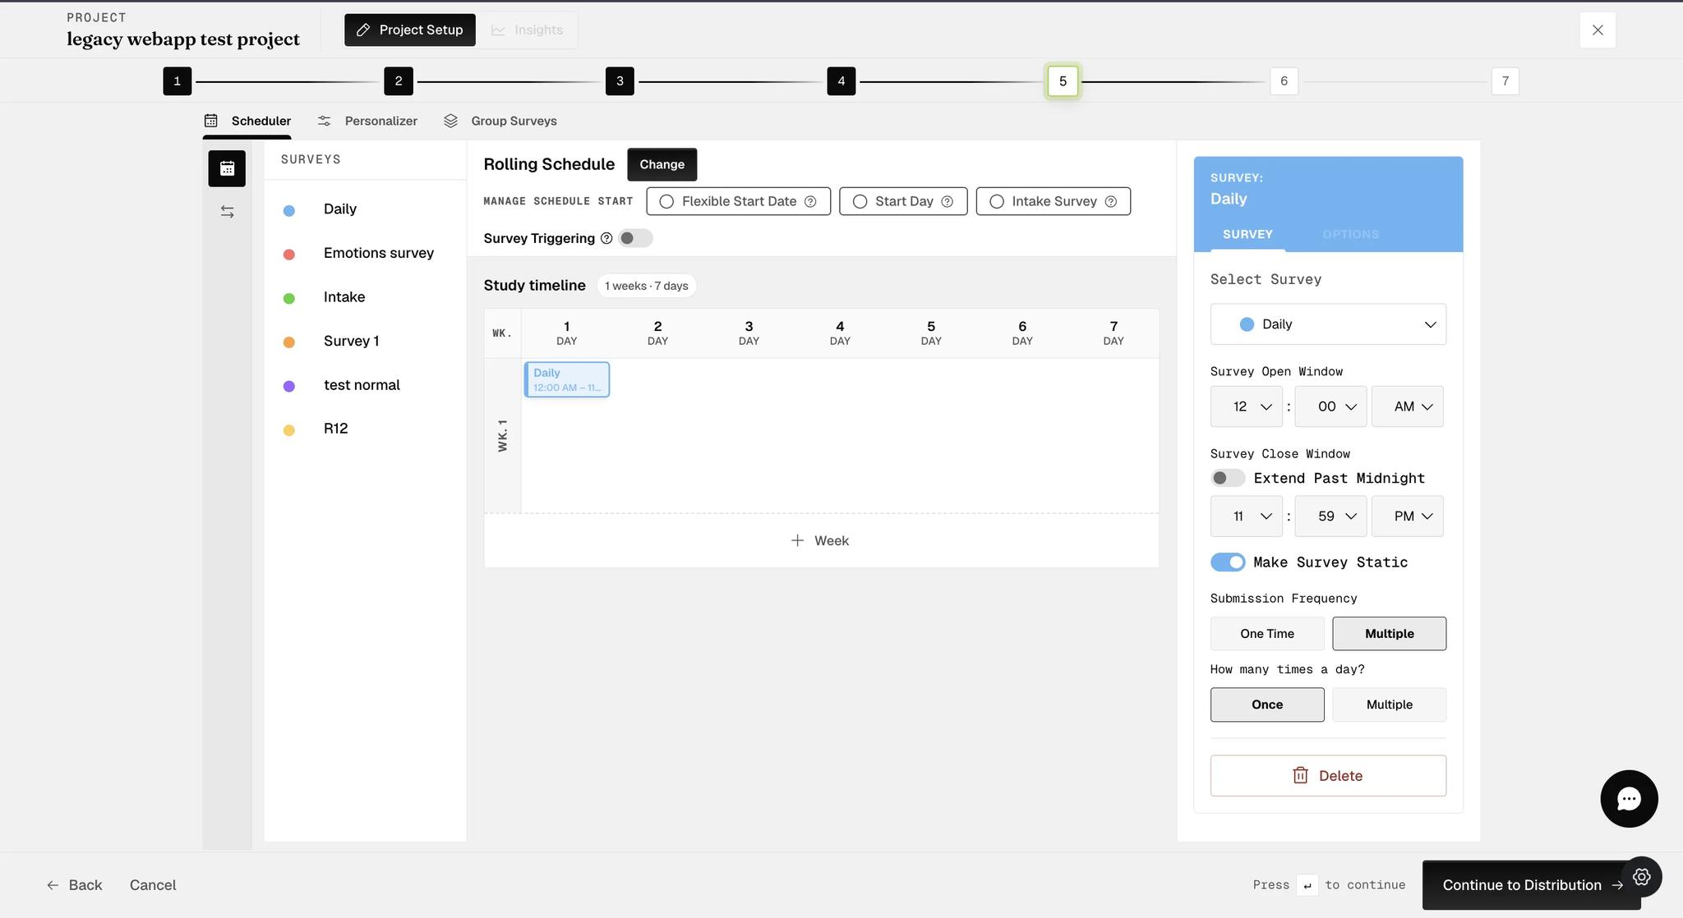
Task: Enable Extend Past Midnight toggle
Action: [1228, 478]
